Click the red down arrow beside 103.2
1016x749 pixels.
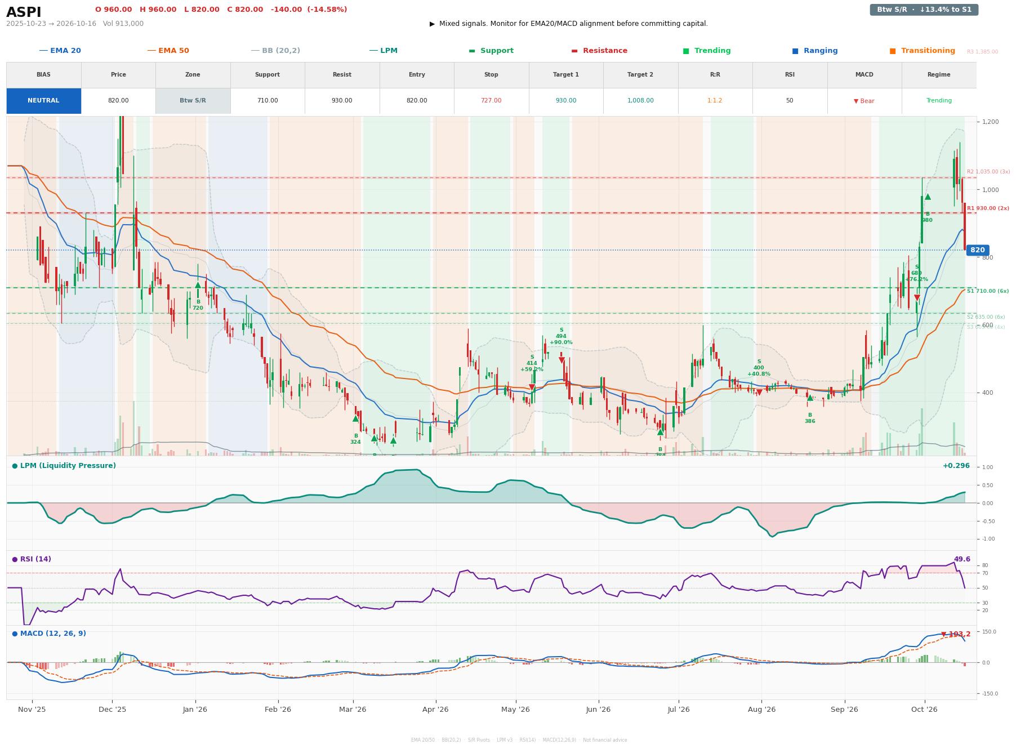pyautogui.click(x=944, y=634)
